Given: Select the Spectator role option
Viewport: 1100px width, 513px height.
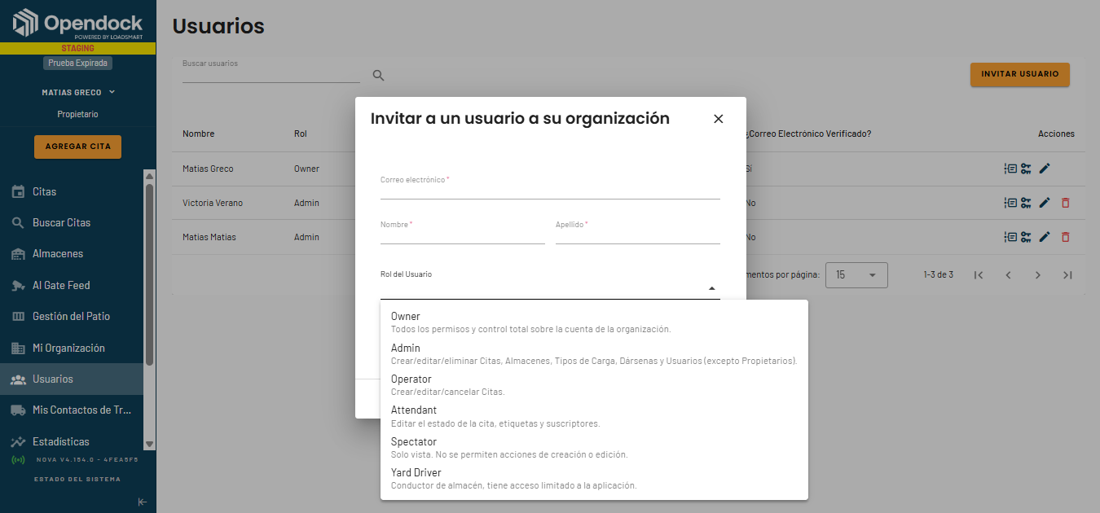Looking at the screenshot, I should click(594, 448).
